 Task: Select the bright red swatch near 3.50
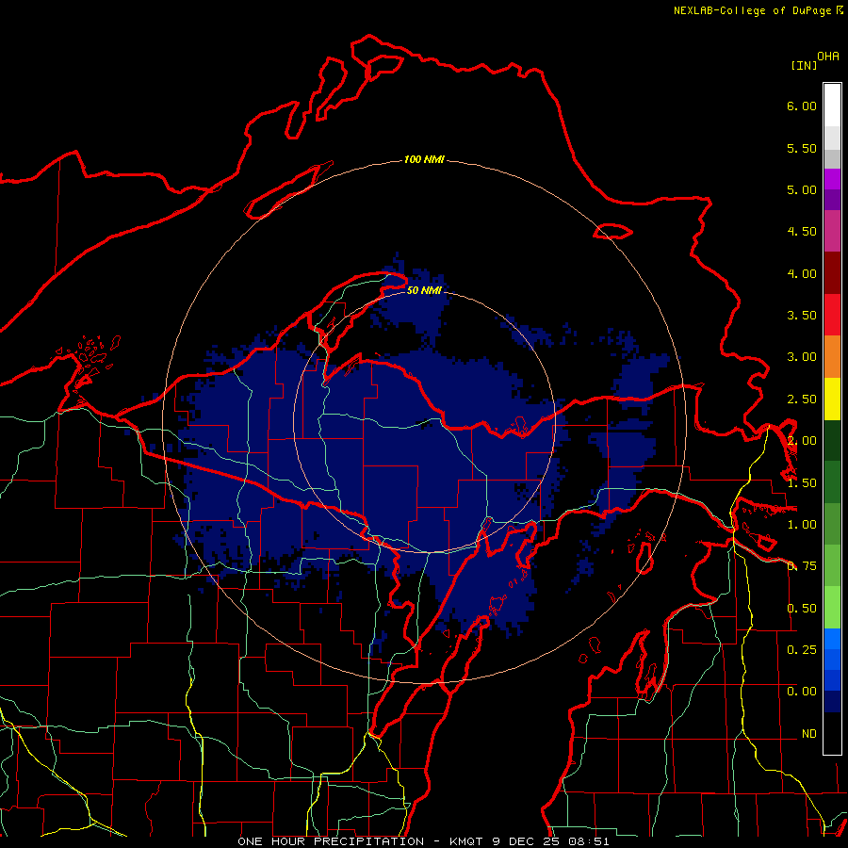832,315
